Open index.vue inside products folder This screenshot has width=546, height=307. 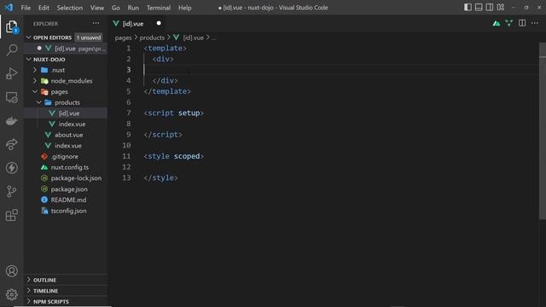[x=66, y=124]
